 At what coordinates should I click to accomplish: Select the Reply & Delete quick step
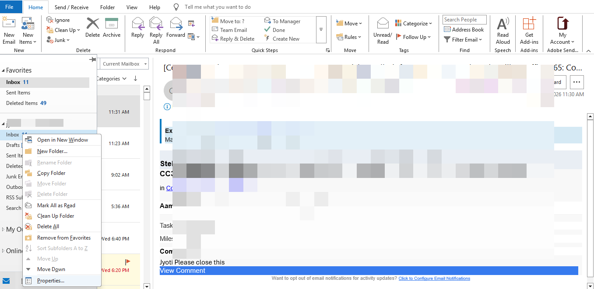(234, 38)
